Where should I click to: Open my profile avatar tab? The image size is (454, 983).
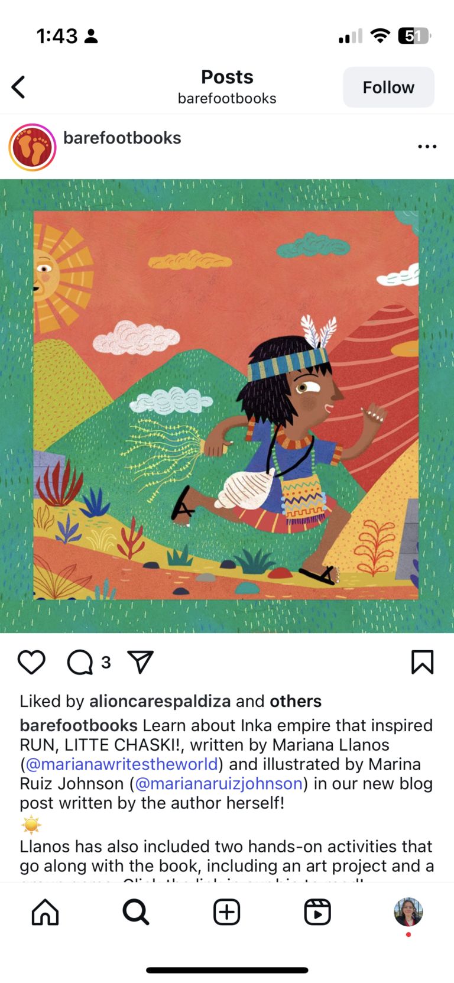tap(408, 912)
